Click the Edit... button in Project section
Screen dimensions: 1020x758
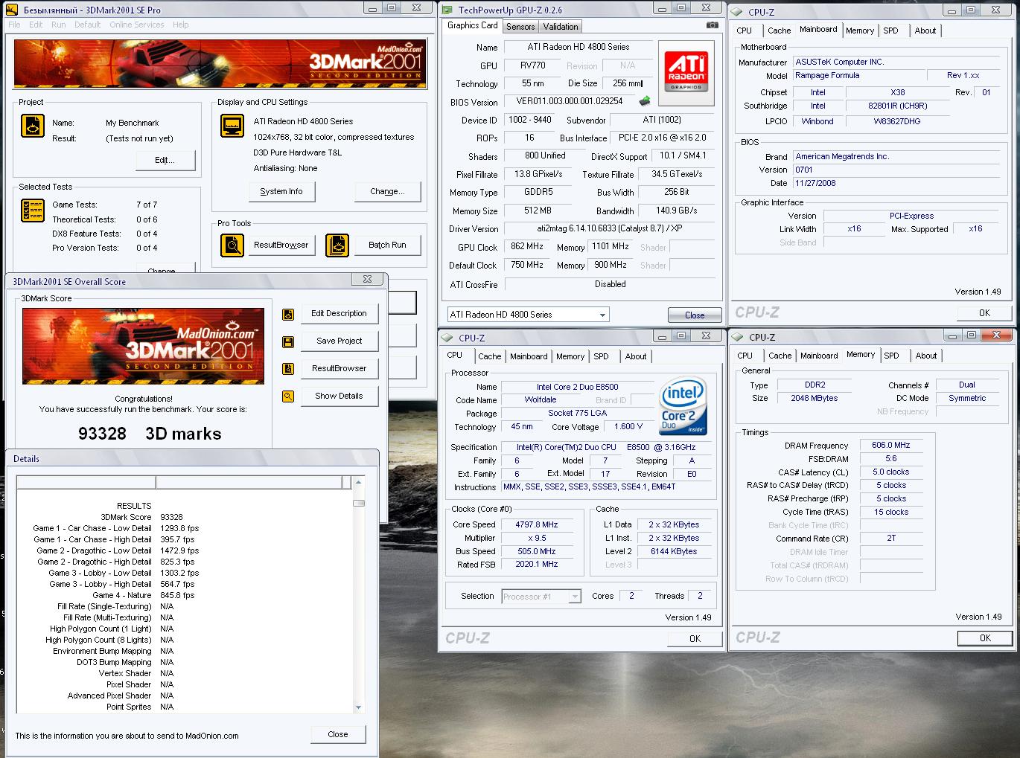[x=165, y=160]
